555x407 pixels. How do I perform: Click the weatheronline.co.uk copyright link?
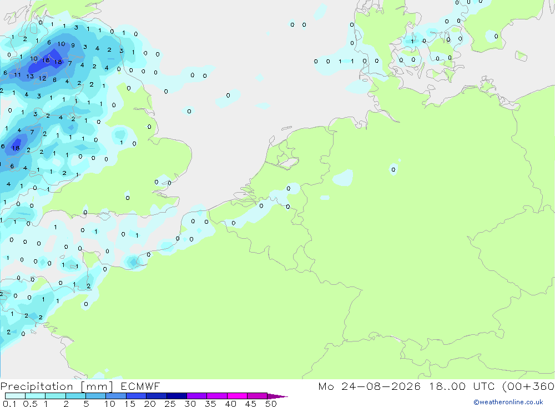[508, 402]
